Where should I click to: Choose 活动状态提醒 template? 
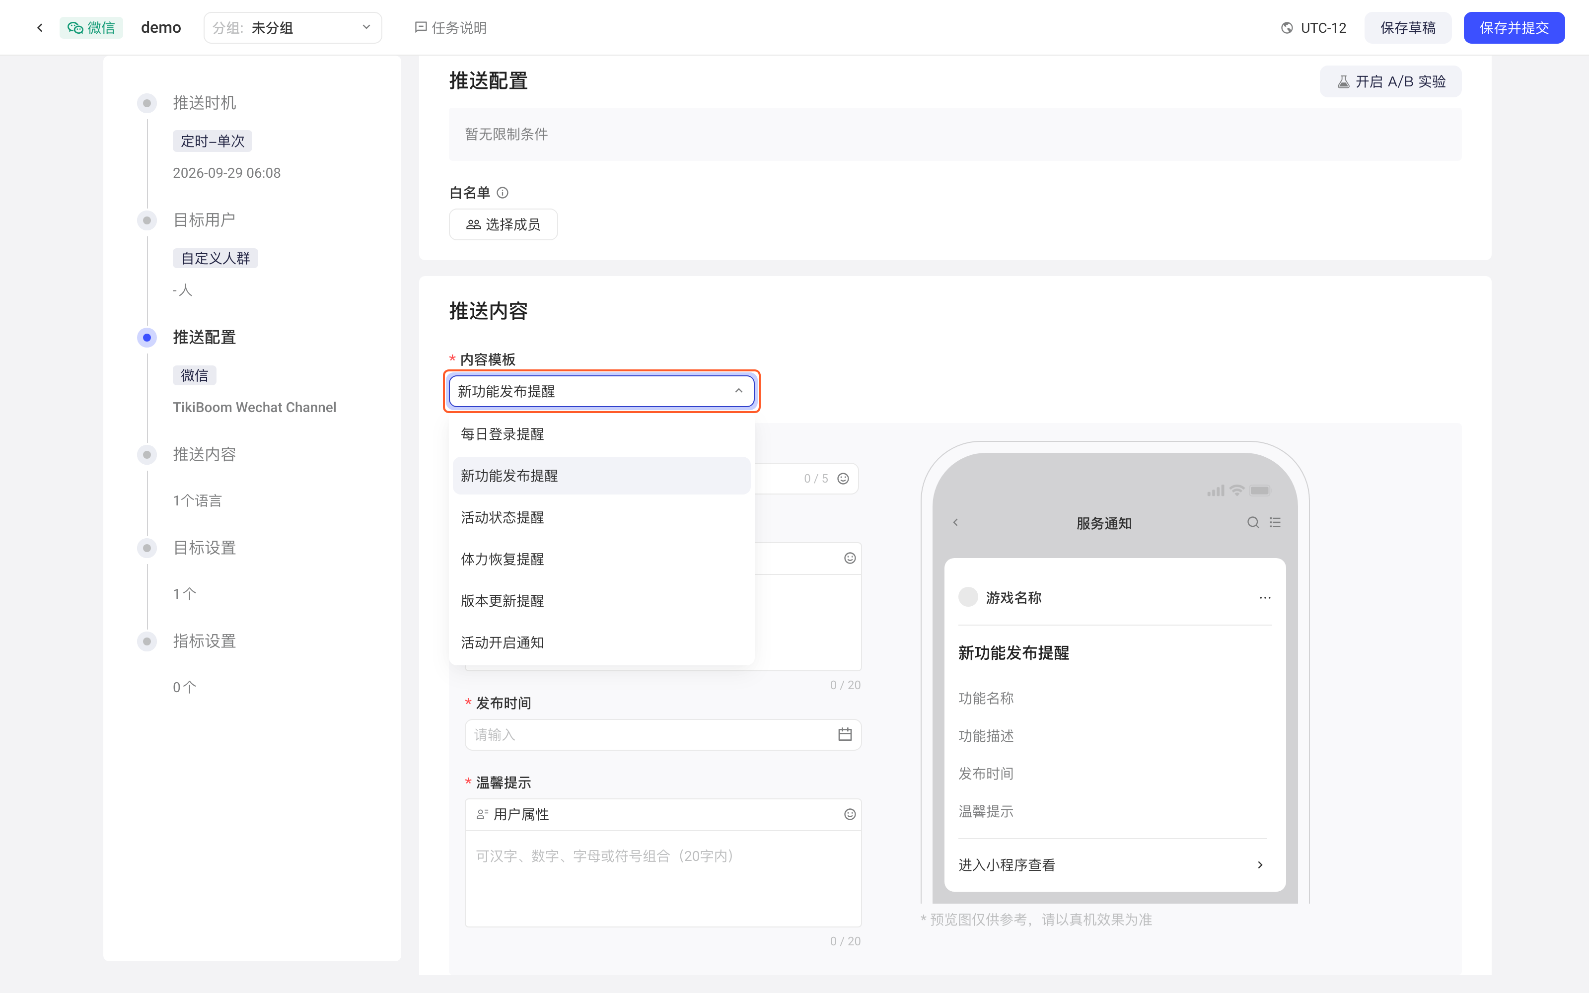click(601, 517)
